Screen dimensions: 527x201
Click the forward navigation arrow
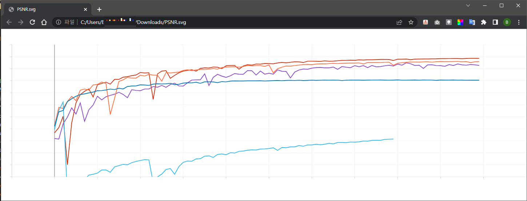tap(21, 22)
